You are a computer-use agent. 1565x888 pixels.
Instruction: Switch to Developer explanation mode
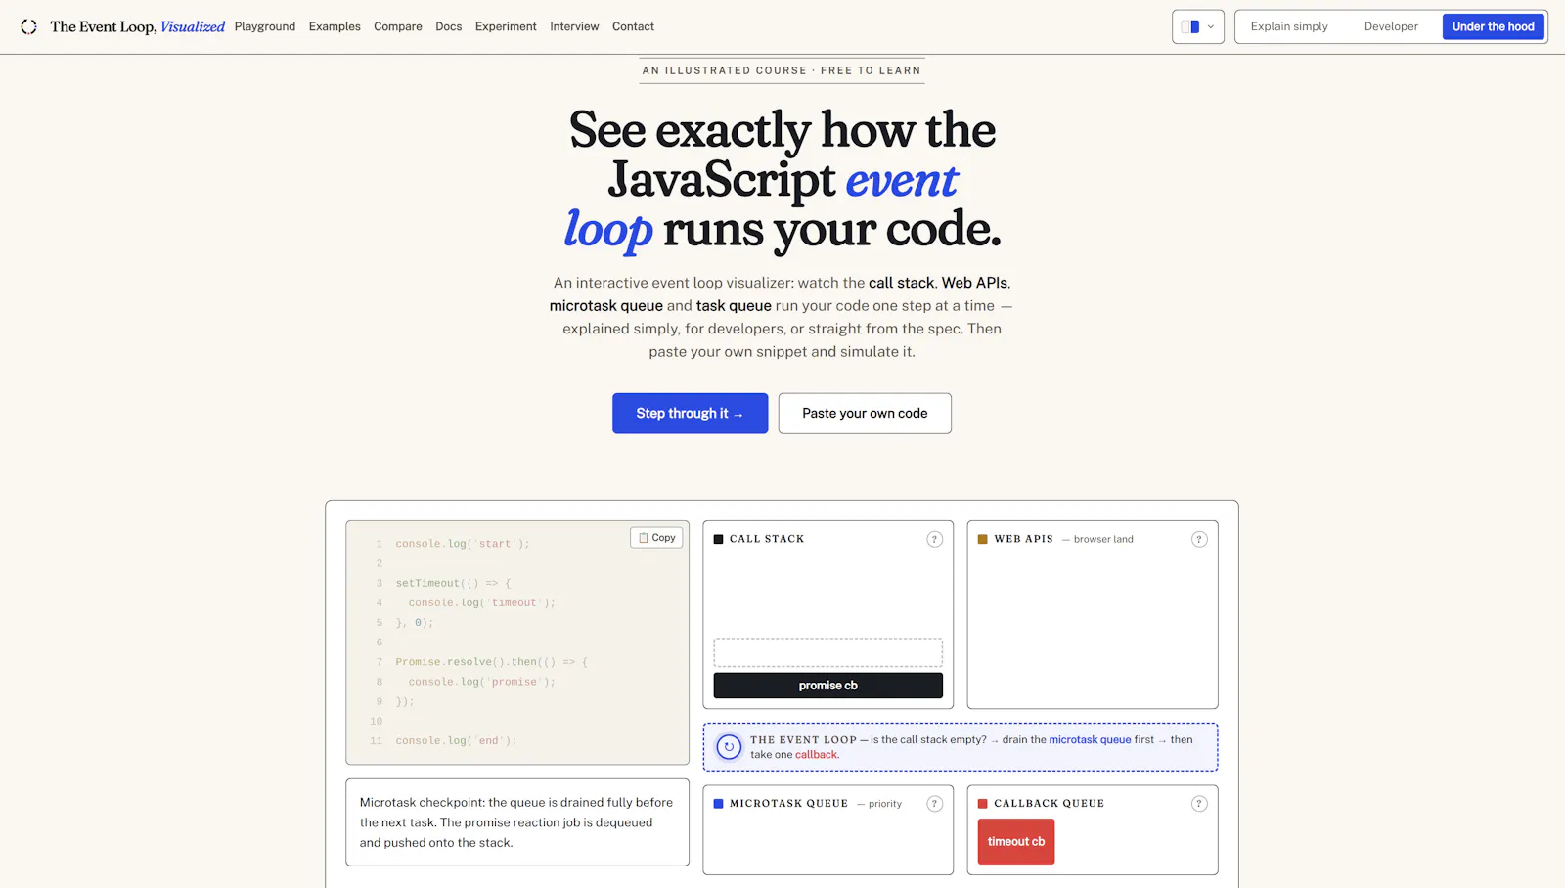click(1391, 26)
